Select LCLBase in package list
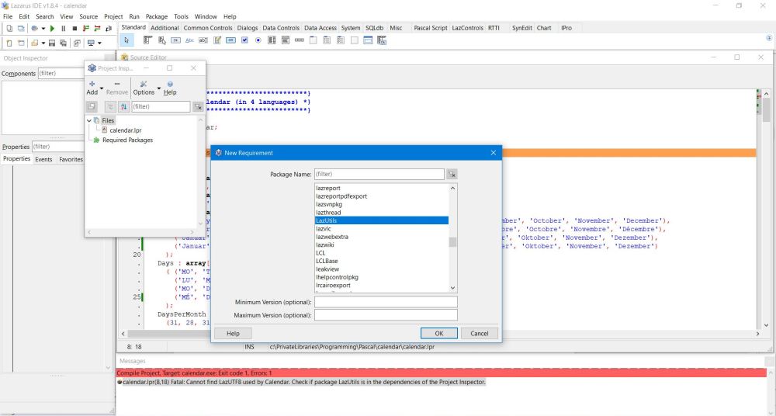 [382, 261]
